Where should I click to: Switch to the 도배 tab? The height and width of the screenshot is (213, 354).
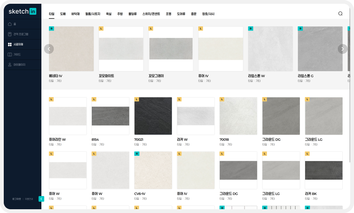(63, 14)
